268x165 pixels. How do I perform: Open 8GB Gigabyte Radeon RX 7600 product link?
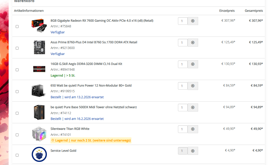coord(102,21)
